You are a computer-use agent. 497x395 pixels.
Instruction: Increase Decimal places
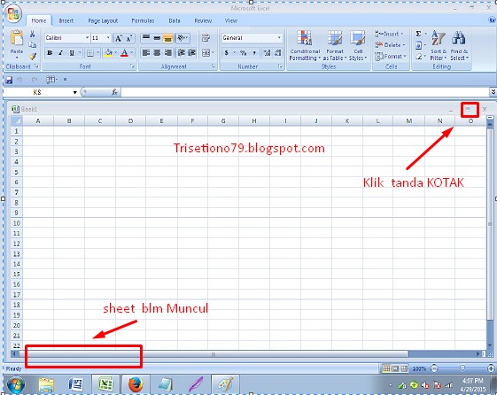(x=267, y=53)
